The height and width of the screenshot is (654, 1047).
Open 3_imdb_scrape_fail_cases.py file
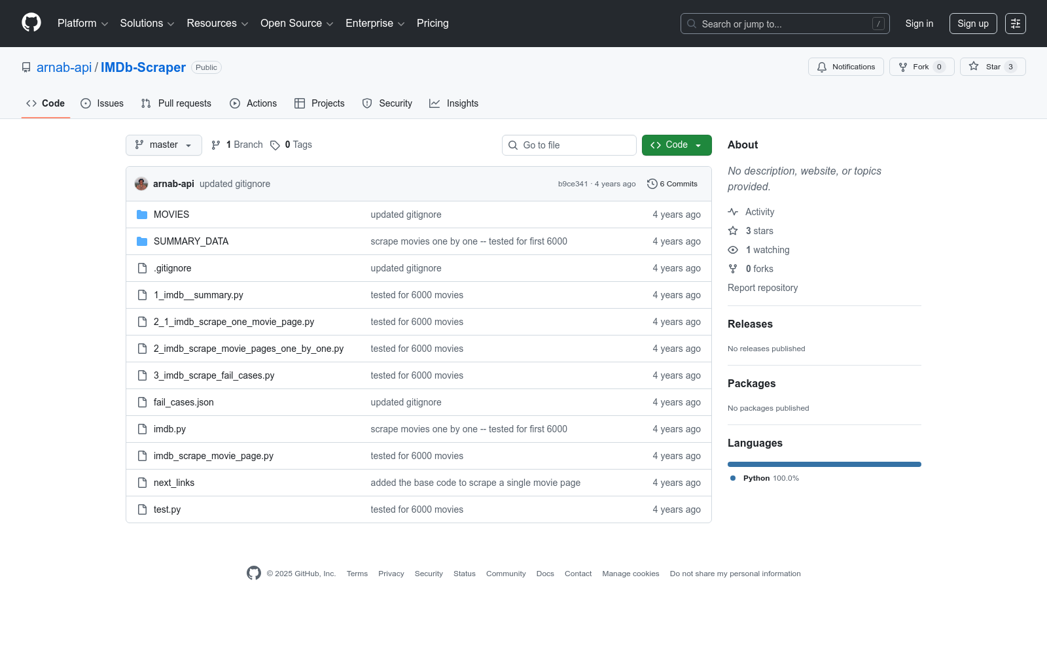click(214, 375)
